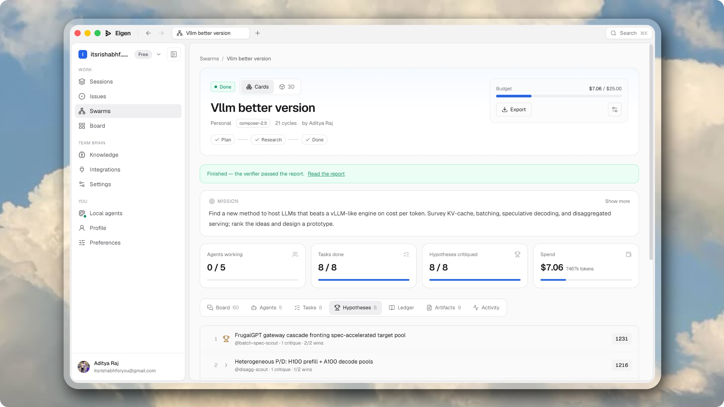Go back with the left arrow
The image size is (724, 407).
coord(148,33)
